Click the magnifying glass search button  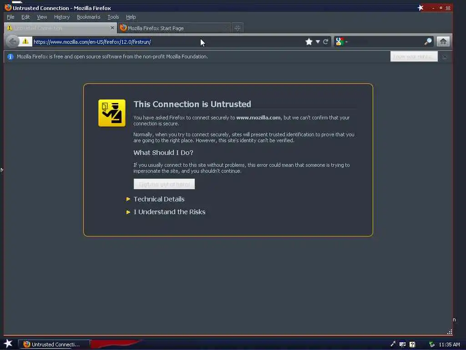coord(428,41)
